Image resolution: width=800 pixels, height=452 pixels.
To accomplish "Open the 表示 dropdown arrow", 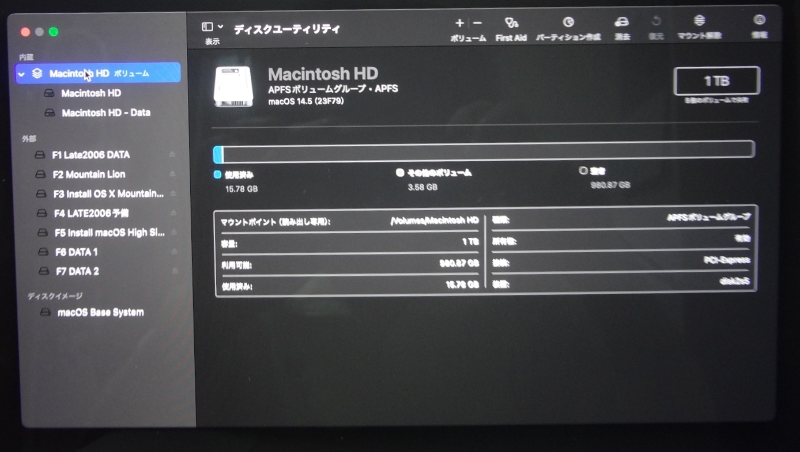I will tap(221, 27).
